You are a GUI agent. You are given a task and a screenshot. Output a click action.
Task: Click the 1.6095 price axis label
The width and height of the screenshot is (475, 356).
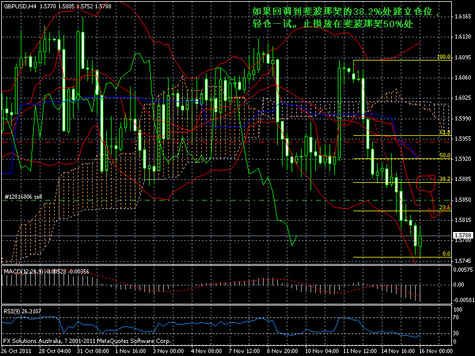[463, 57]
